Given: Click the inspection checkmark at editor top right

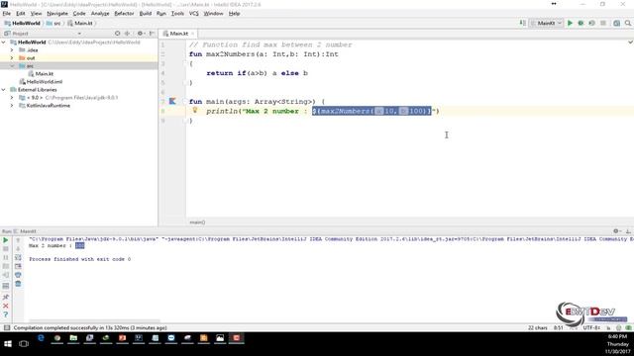Looking at the screenshot, I should click(630, 42).
